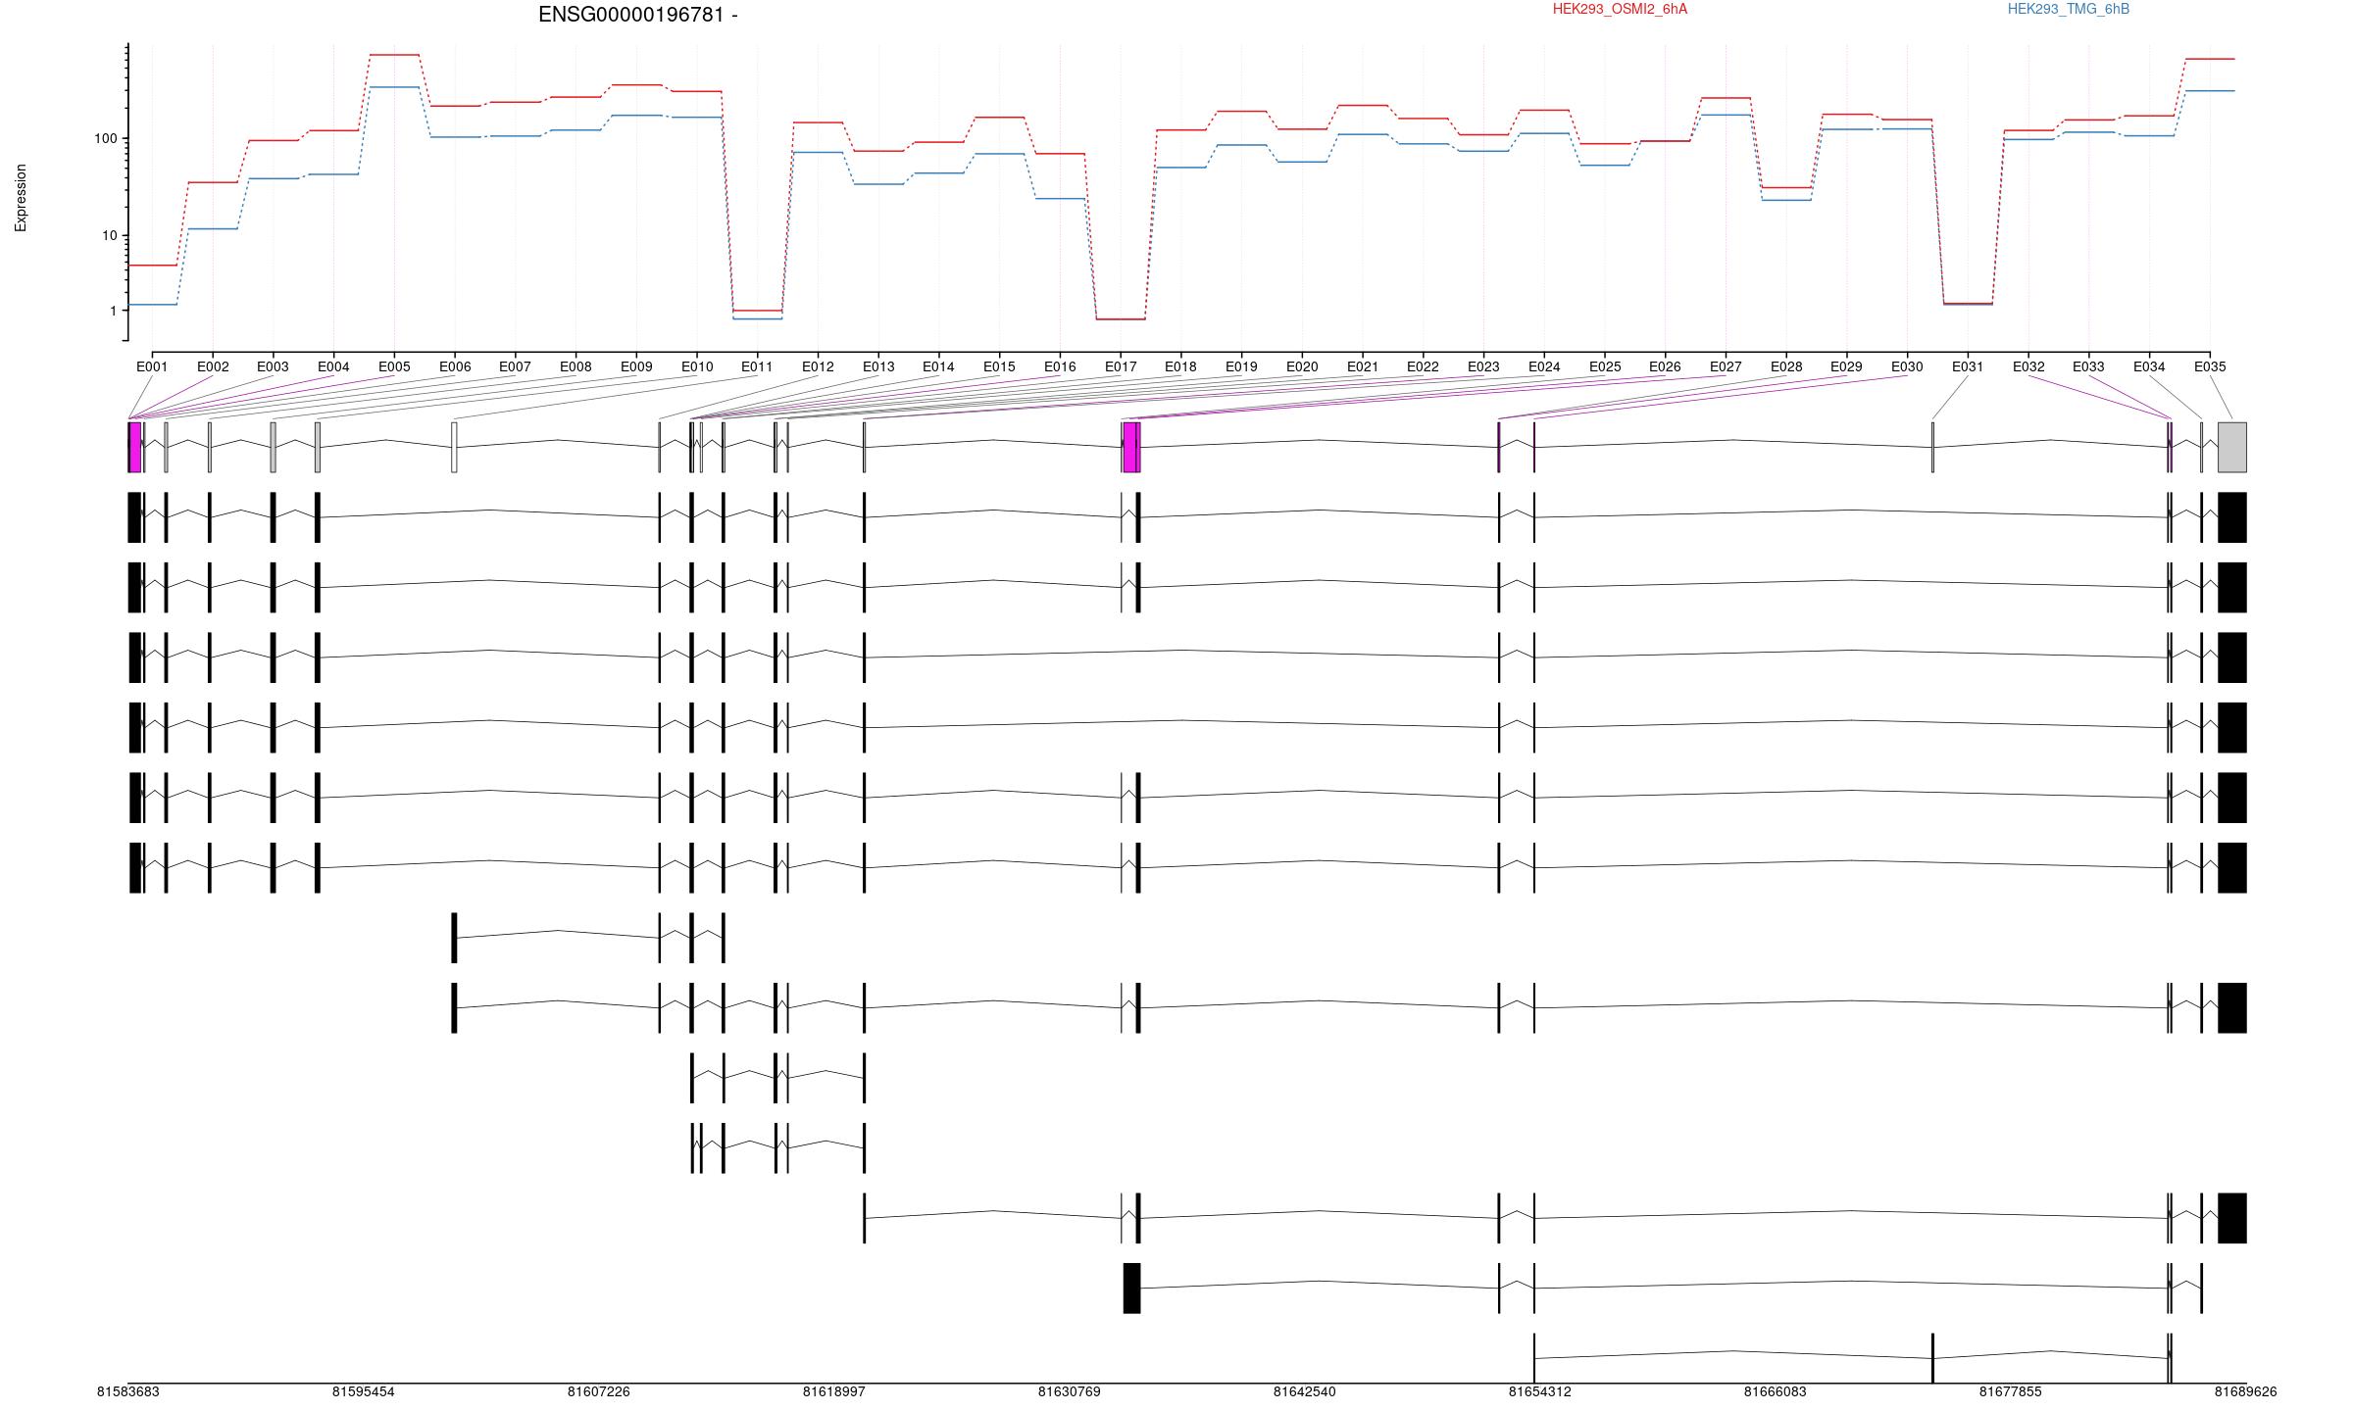Click y-axis tick value 100
2353x1411 pixels.
click(x=105, y=139)
